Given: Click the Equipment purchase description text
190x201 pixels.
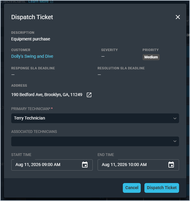Looking at the screenshot, I should 31,39.
